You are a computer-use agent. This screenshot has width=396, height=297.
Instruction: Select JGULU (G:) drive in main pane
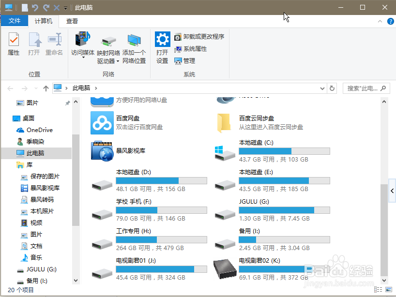(x=272, y=210)
